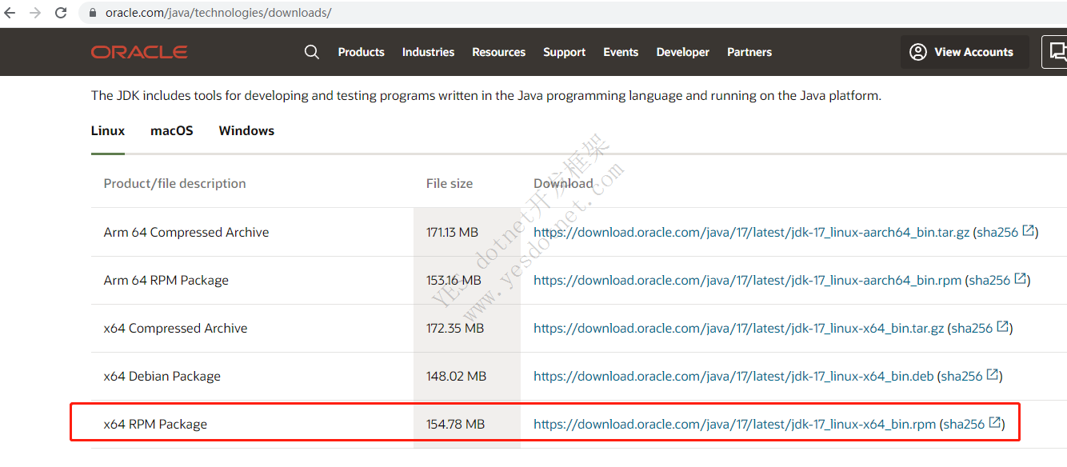Download jdk-17_linux-x64_bin.deb link
The image size is (1067, 467).
[733, 377]
